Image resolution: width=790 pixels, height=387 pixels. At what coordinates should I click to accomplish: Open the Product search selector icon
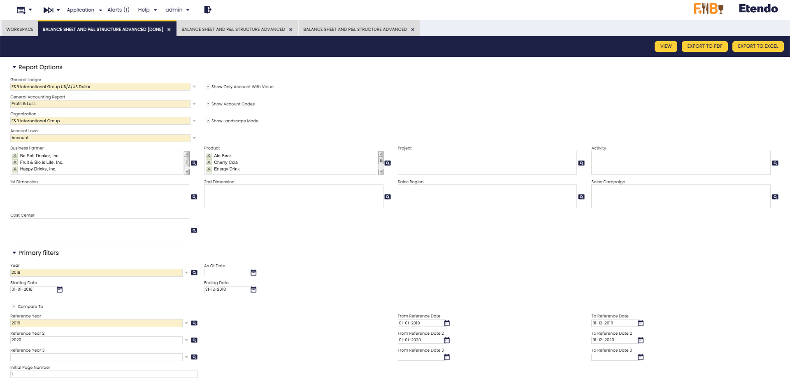pyautogui.click(x=388, y=163)
